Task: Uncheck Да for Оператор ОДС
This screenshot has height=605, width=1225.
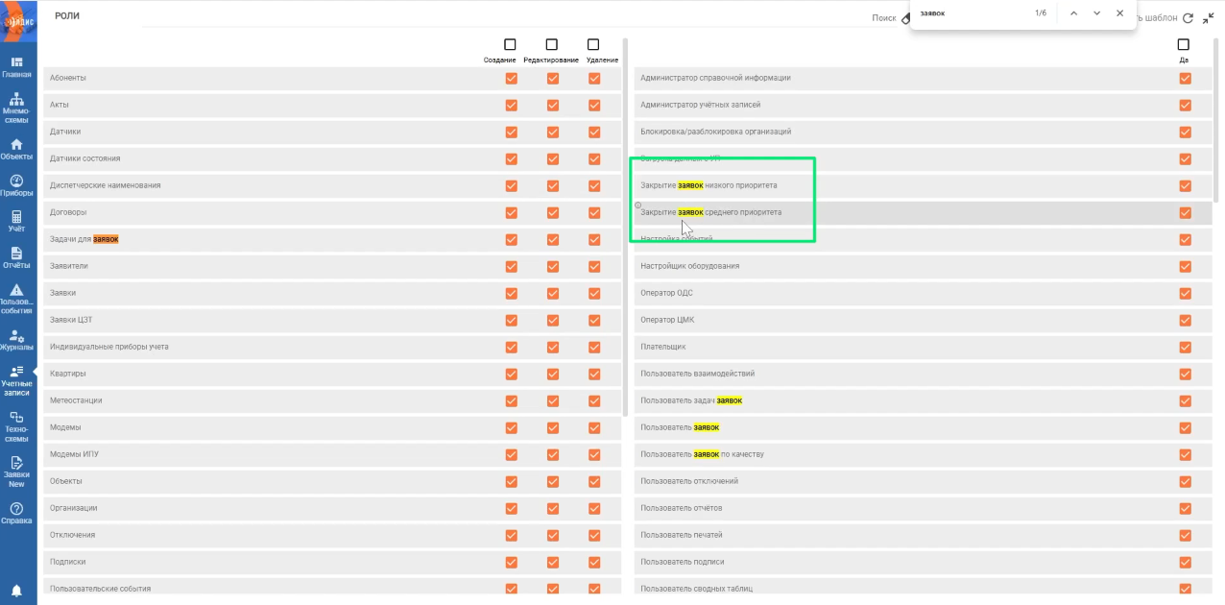Action: pos(1185,294)
